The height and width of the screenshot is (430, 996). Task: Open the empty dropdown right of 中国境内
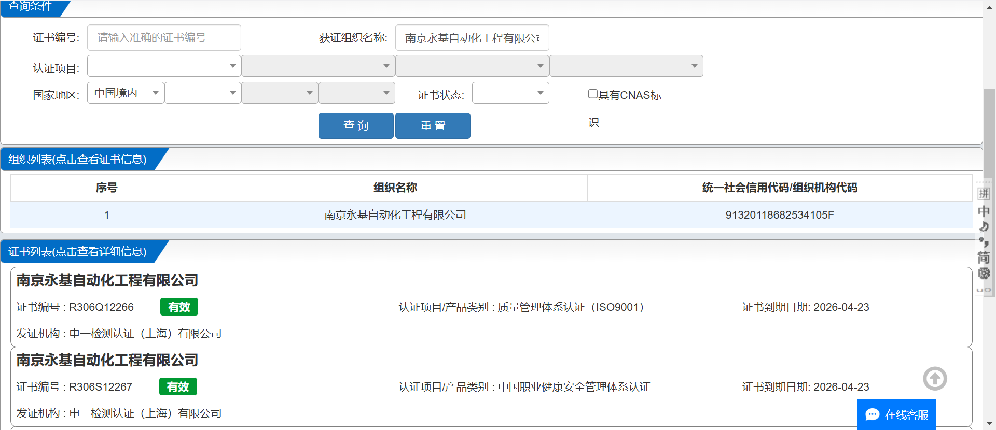click(203, 93)
